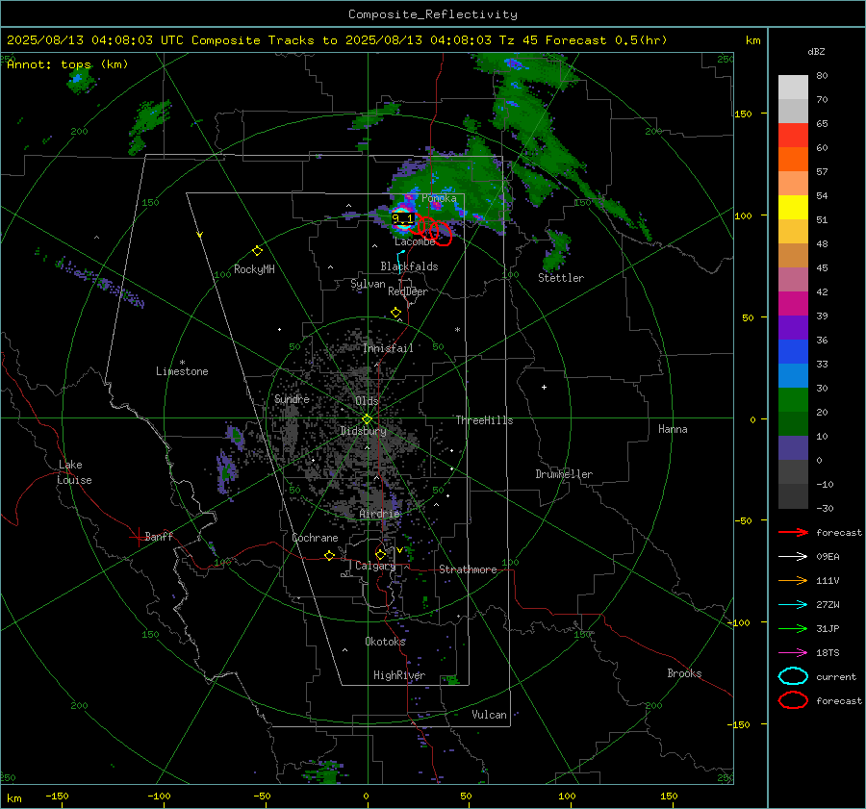Click the orange 111V arrow icon
The image size is (866, 809).
793,580
